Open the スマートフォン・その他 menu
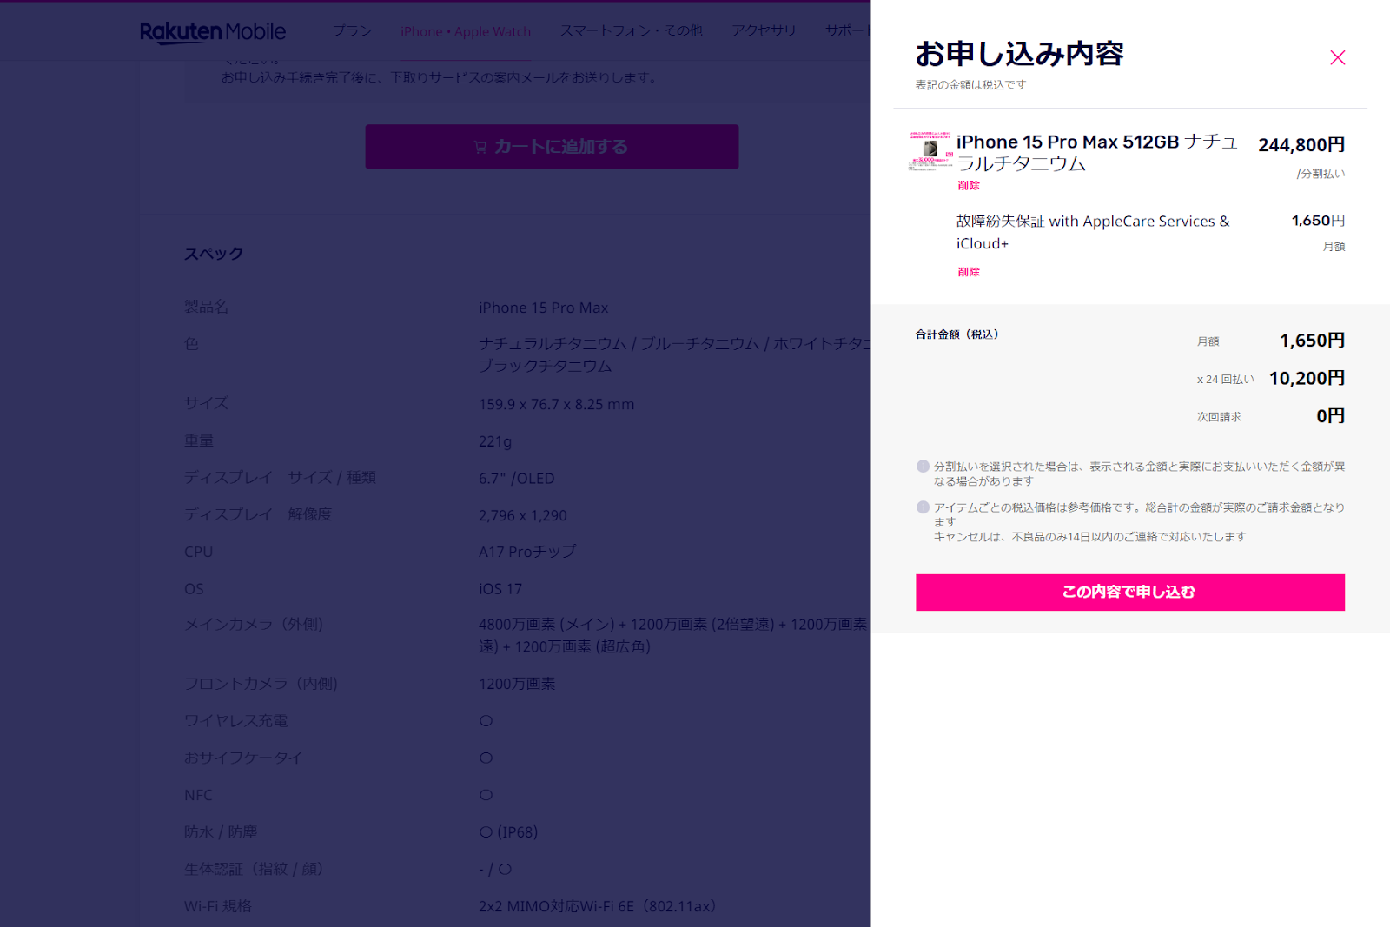The image size is (1390, 927). (x=631, y=31)
